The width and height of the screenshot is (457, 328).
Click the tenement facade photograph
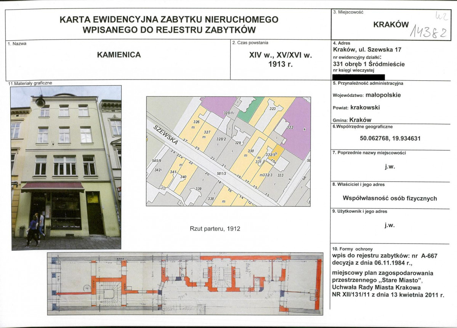[x=66, y=168]
